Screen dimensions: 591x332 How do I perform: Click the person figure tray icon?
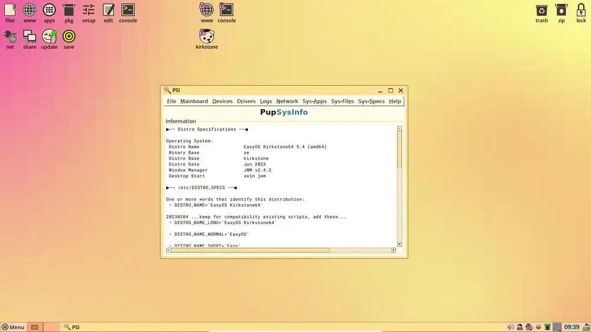[x=519, y=327]
